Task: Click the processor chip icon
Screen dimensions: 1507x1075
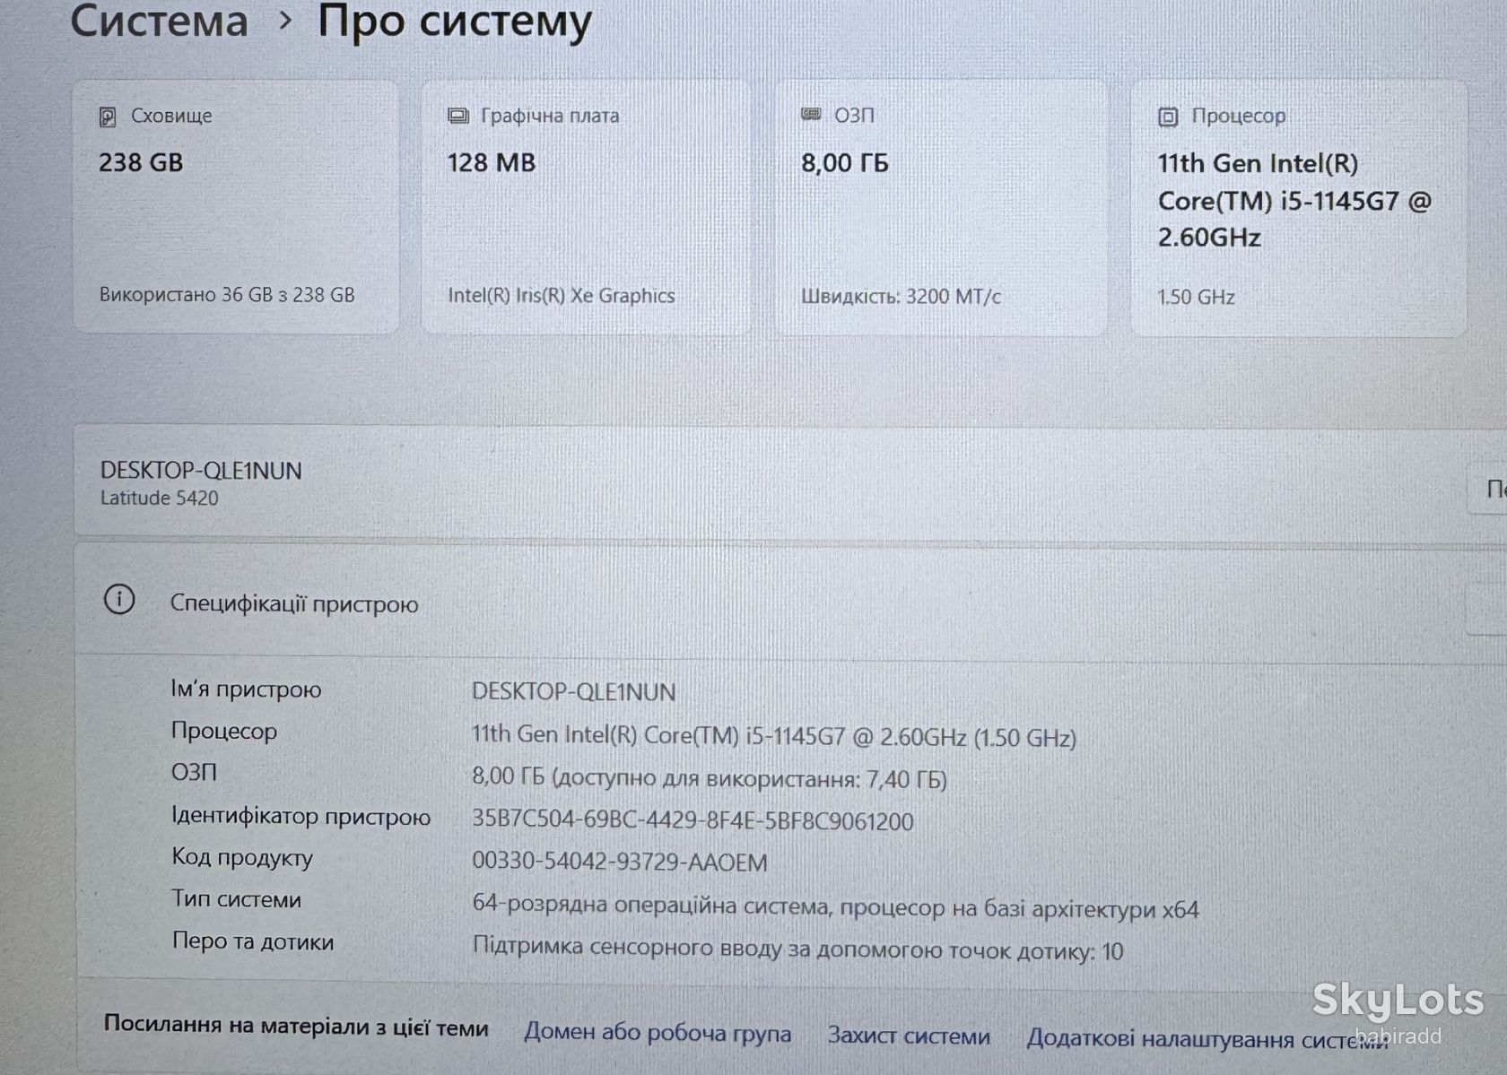Action: click(x=1168, y=117)
